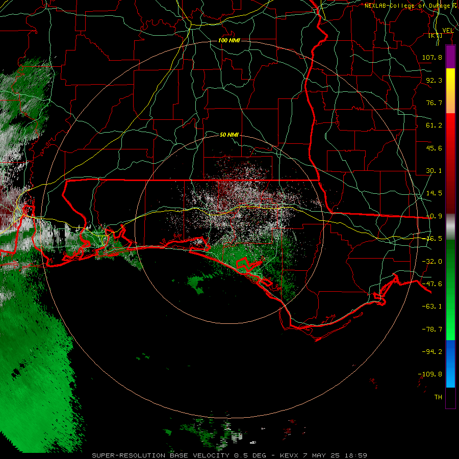
Task: Select the 45.6 velocity scale value
Action: click(x=434, y=148)
